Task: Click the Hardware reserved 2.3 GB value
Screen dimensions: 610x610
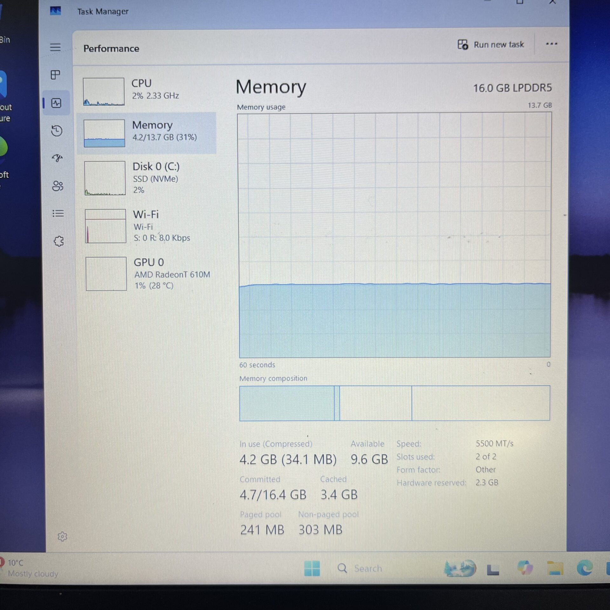Action: coord(487,483)
